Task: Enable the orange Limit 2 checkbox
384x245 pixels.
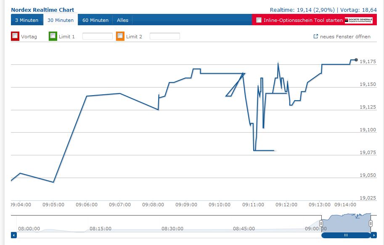Action: pyautogui.click(x=120, y=36)
